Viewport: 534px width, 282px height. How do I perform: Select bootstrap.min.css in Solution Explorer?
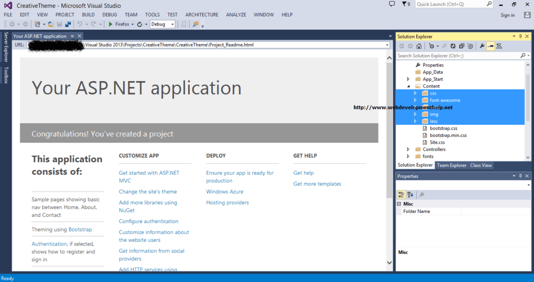tap(448, 135)
